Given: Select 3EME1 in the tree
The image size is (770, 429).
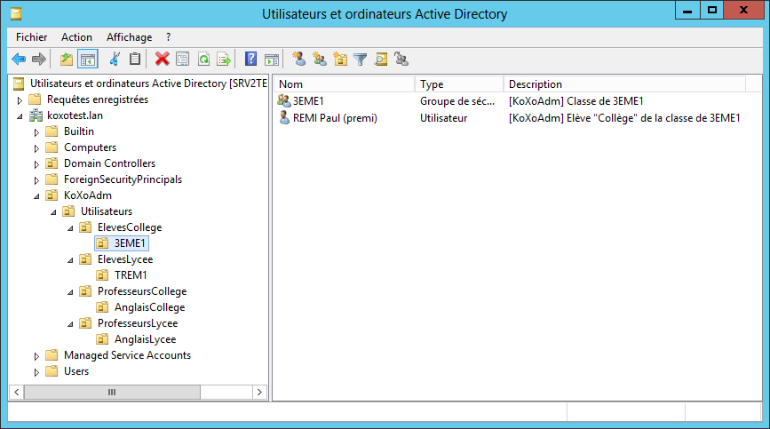Looking at the screenshot, I should point(122,243).
